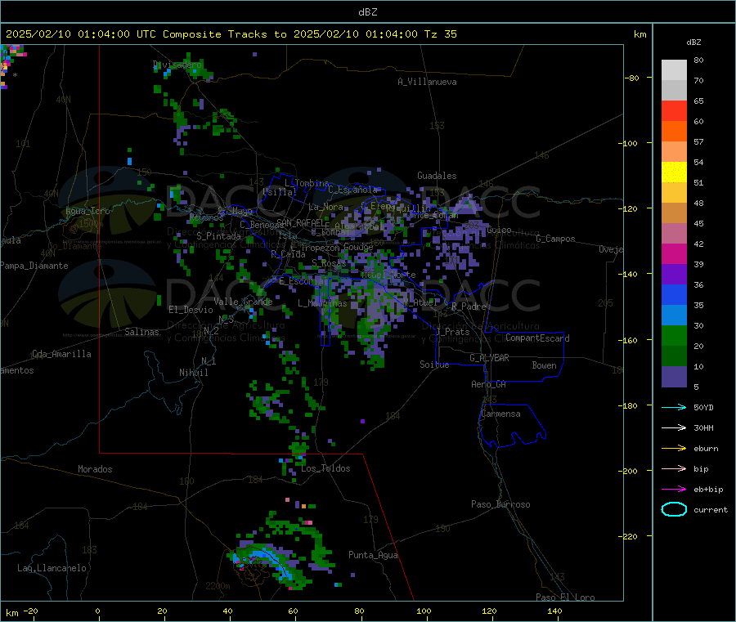Click the Los_Toldos map label
The image size is (736, 622).
(x=325, y=468)
